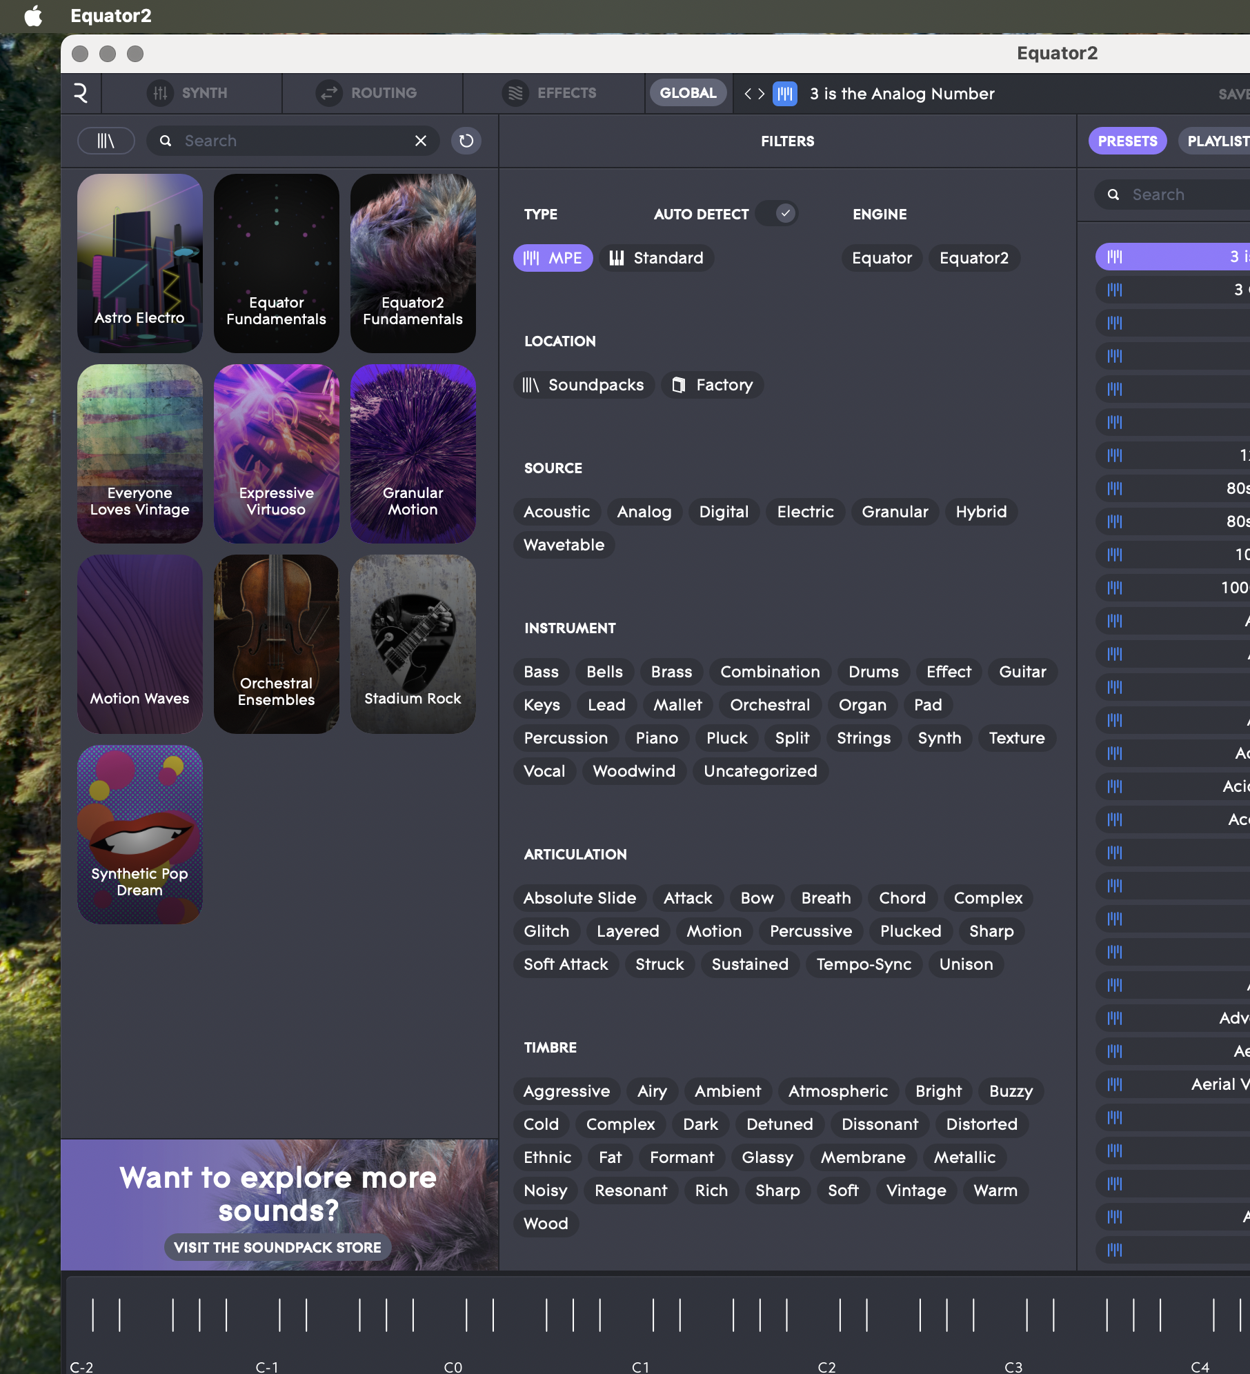Open the soundpack library view icon
Screen dimensions: 1250x1374
click(106, 141)
